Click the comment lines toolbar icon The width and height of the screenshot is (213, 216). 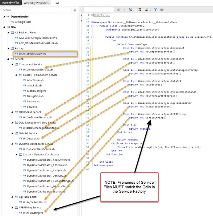pos(140,10)
